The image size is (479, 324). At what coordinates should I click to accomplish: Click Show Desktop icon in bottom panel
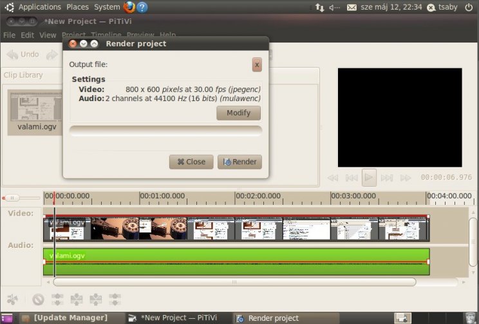(x=6, y=318)
